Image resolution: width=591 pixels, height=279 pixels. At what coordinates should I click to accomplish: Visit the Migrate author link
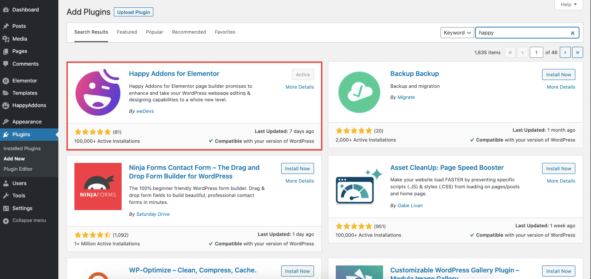point(406,97)
